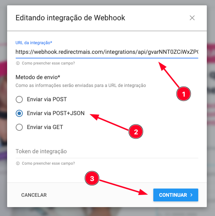Image resolution: width=215 pixels, height=216 pixels.
Task: Click the blue CONTINUAR button
Action: pyautogui.click(x=176, y=195)
